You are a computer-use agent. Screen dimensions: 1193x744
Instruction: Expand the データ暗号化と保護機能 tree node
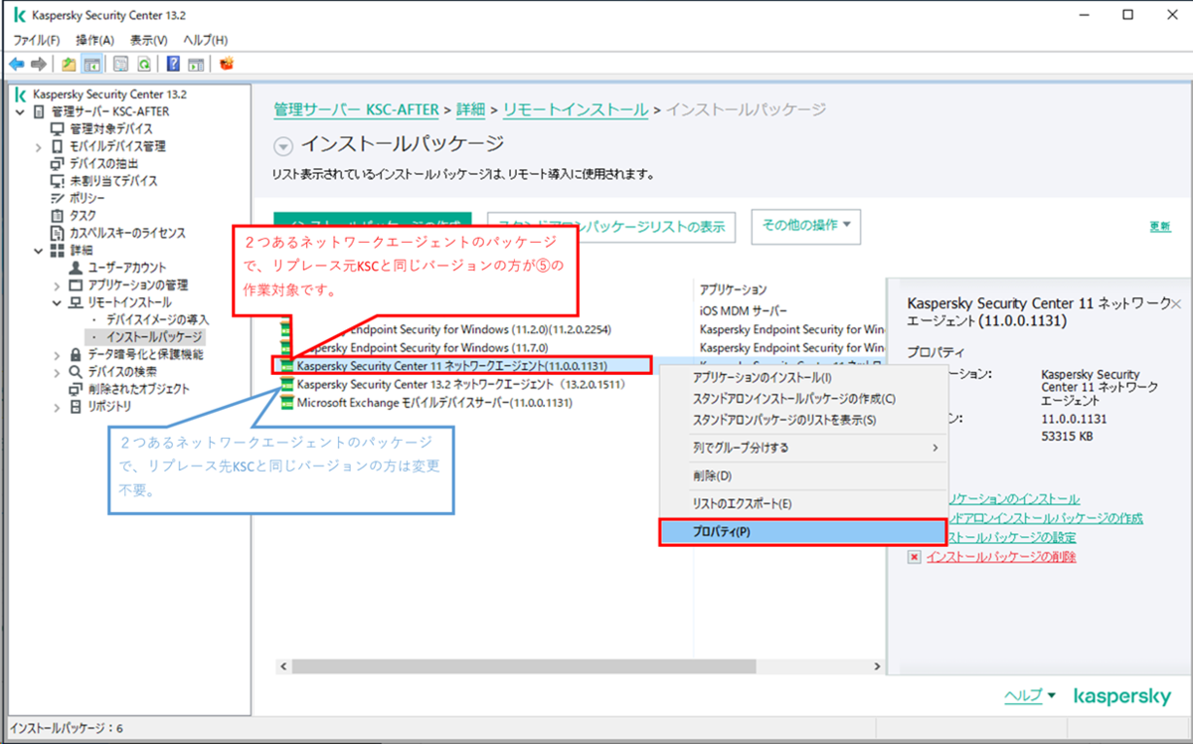click(x=57, y=354)
